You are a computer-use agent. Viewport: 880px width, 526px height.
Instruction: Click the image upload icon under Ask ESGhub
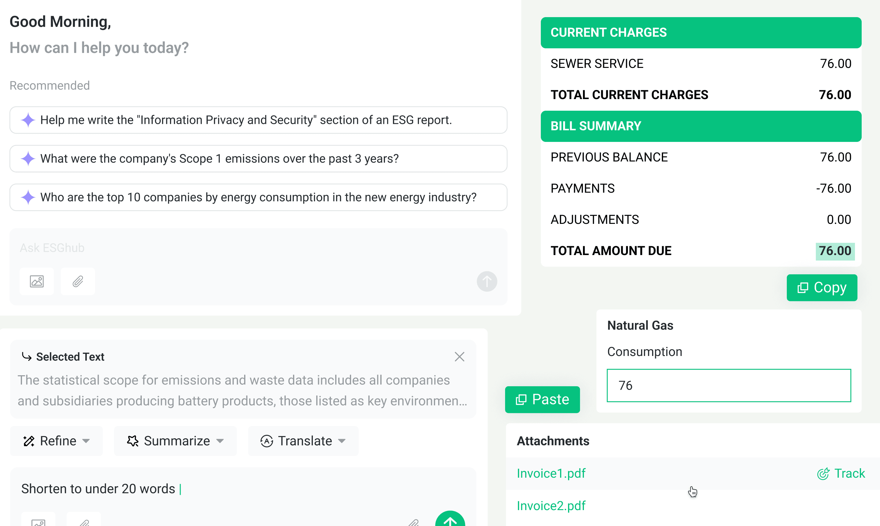pos(36,281)
